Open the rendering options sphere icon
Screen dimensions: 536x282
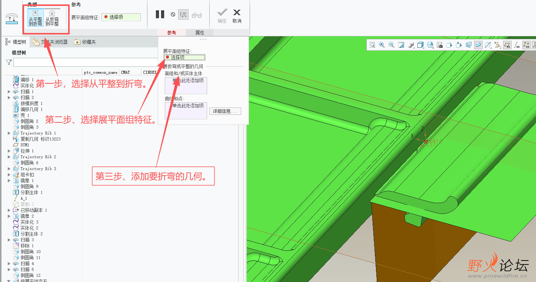tap(411, 45)
